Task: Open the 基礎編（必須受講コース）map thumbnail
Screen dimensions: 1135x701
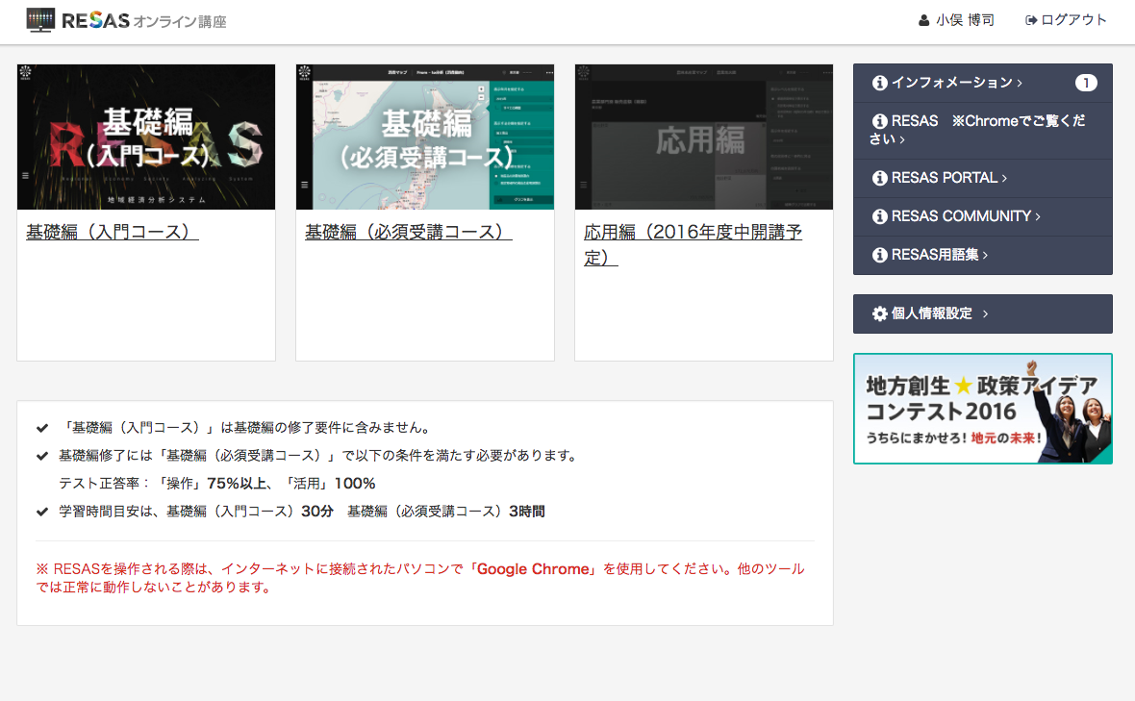Action: pos(425,137)
